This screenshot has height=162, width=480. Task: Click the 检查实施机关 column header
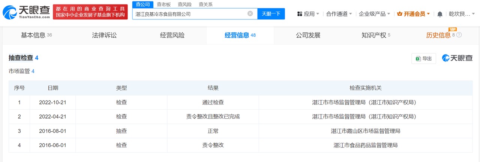(366, 88)
